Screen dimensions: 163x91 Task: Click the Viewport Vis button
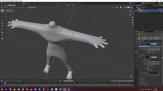[x=144, y=39]
